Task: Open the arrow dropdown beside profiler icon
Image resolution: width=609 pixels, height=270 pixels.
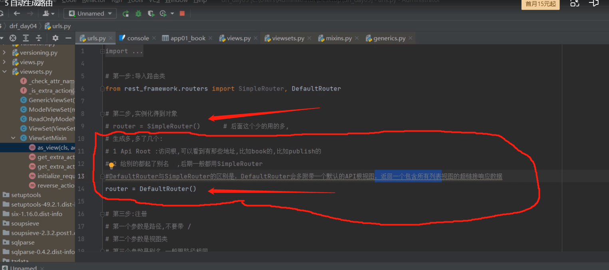Action: (172, 14)
